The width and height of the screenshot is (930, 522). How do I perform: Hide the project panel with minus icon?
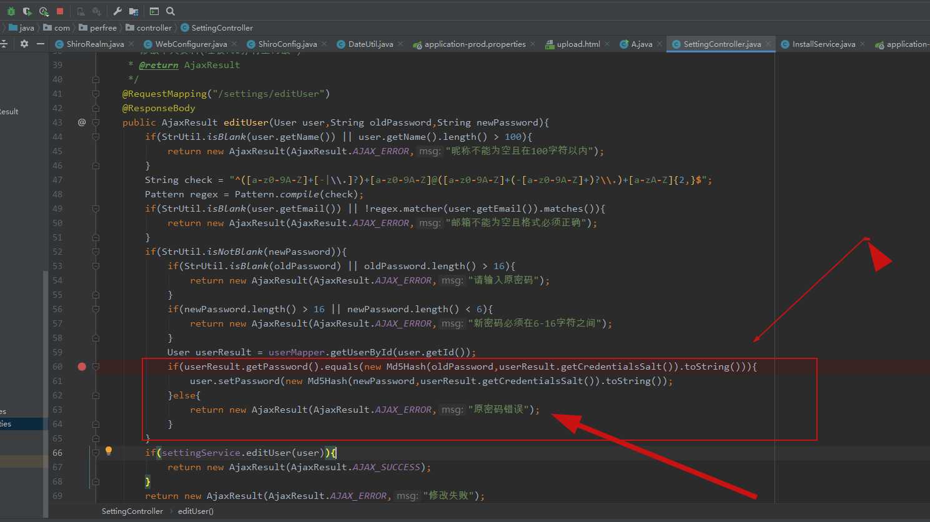tap(41, 44)
